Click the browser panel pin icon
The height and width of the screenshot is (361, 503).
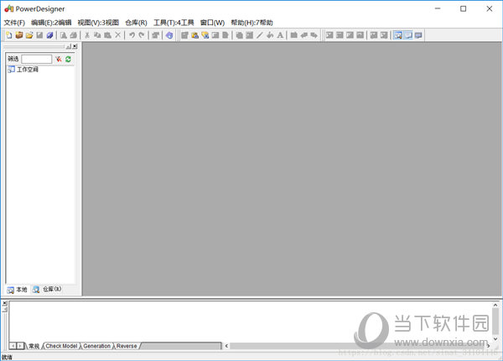coord(69,46)
